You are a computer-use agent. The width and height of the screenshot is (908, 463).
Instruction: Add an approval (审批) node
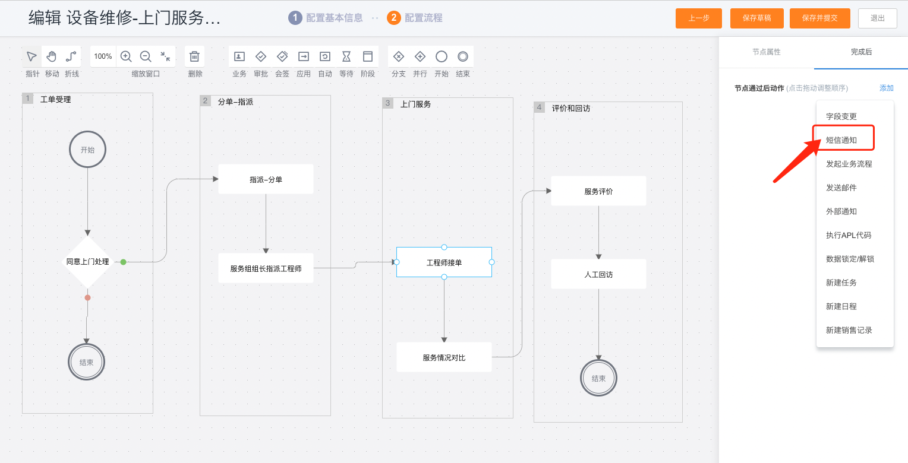[x=261, y=56]
